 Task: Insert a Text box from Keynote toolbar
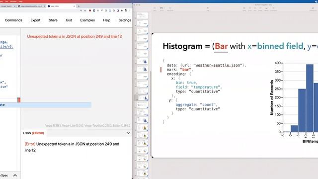[x=255, y=9]
